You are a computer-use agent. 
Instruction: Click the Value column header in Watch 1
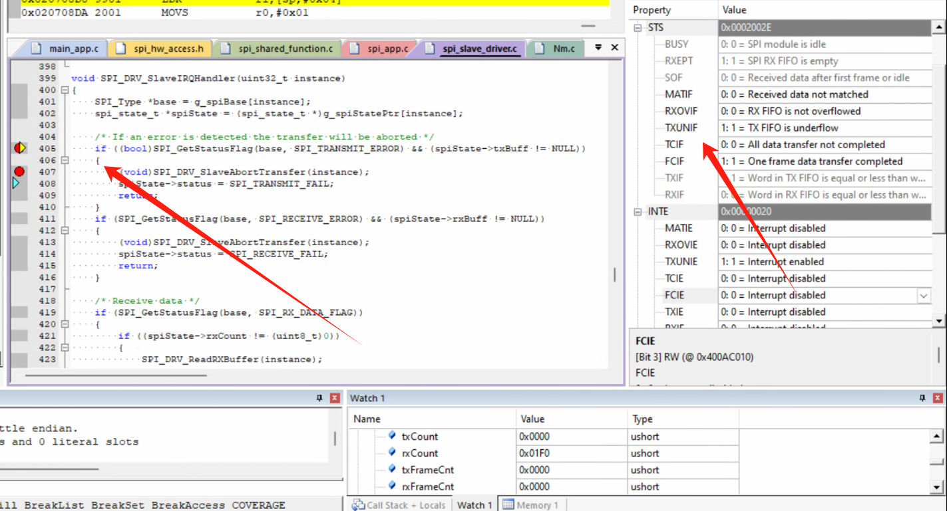(532, 419)
